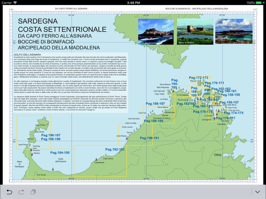Click the Castelsardo map label
This screenshot has height=199, width=266.
click(99, 162)
